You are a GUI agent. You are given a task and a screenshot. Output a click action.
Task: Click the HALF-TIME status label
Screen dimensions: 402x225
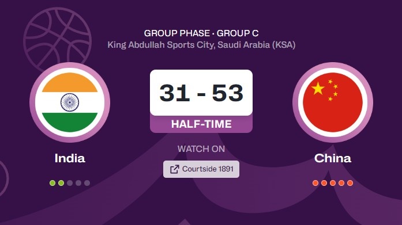pyautogui.click(x=201, y=124)
